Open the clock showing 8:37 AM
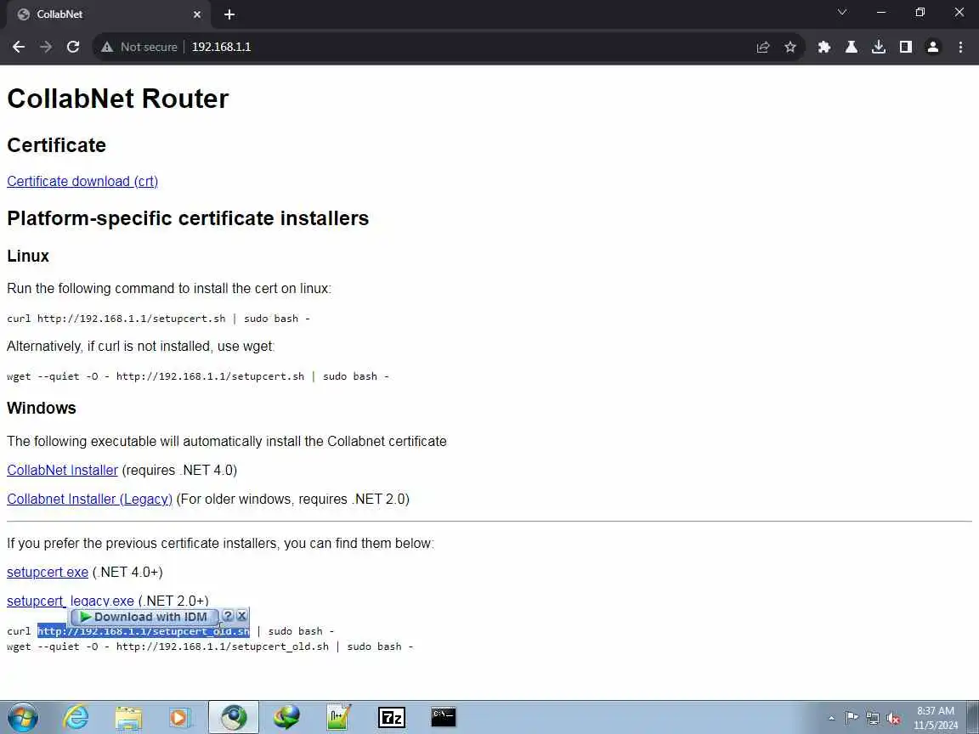Viewport: 979px width, 734px height. (x=936, y=718)
